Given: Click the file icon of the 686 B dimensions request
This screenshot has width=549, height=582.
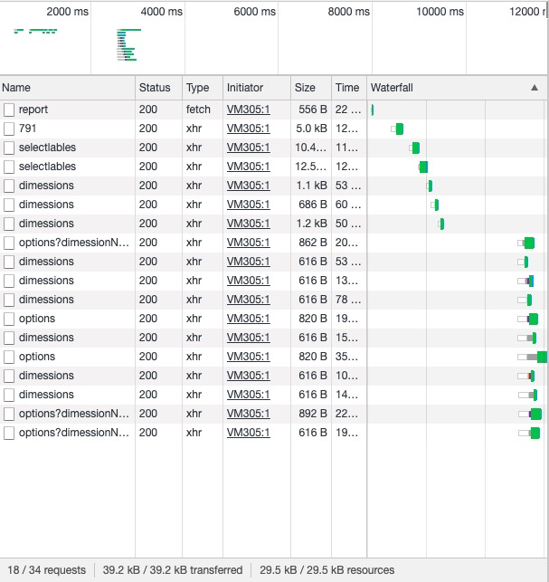Looking at the screenshot, I should click(x=9, y=205).
